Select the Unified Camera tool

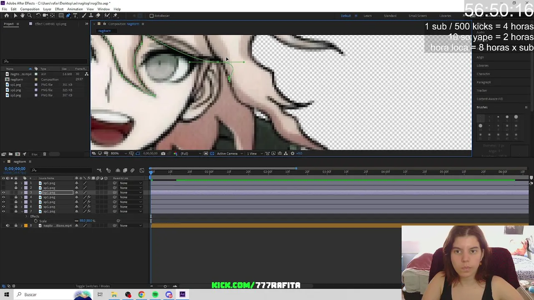[x=45, y=15]
